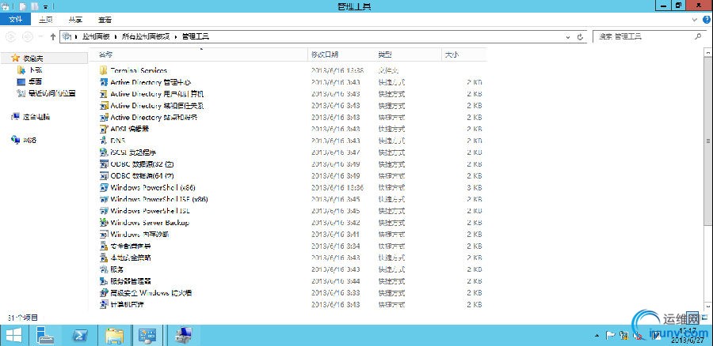Open 桌面 in the navigation pane

[36, 81]
